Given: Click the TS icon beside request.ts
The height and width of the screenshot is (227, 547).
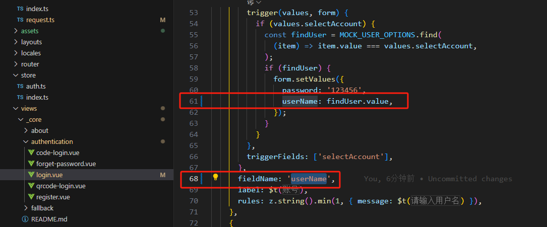Looking at the screenshot, I should coord(20,20).
